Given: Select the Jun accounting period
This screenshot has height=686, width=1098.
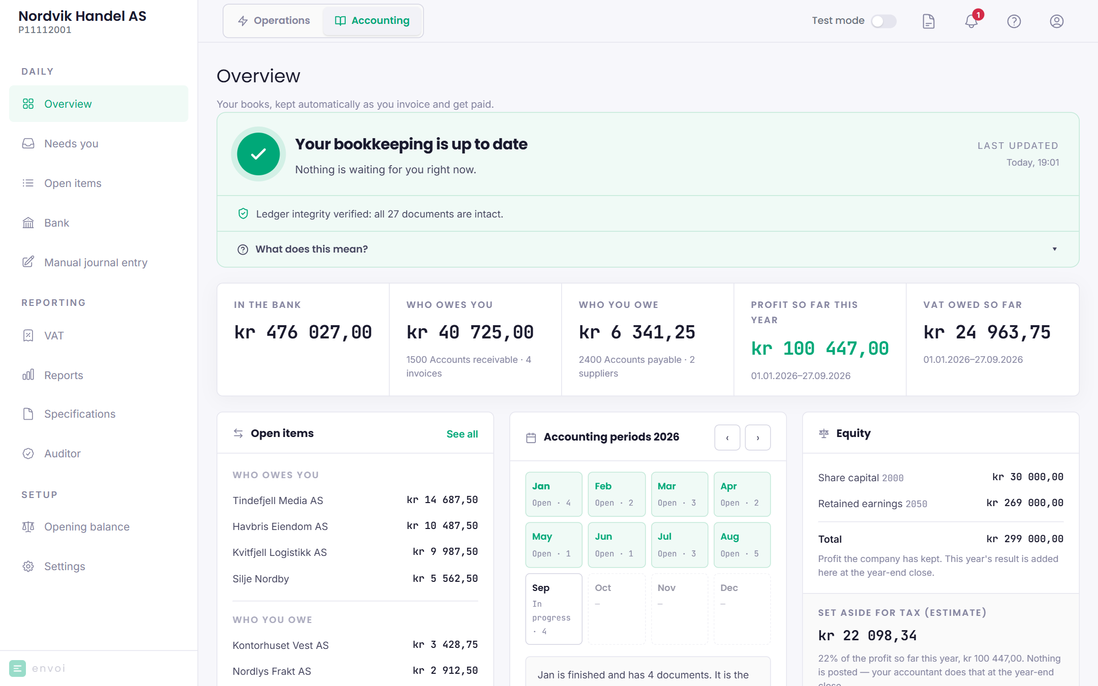Looking at the screenshot, I should pyautogui.click(x=617, y=545).
